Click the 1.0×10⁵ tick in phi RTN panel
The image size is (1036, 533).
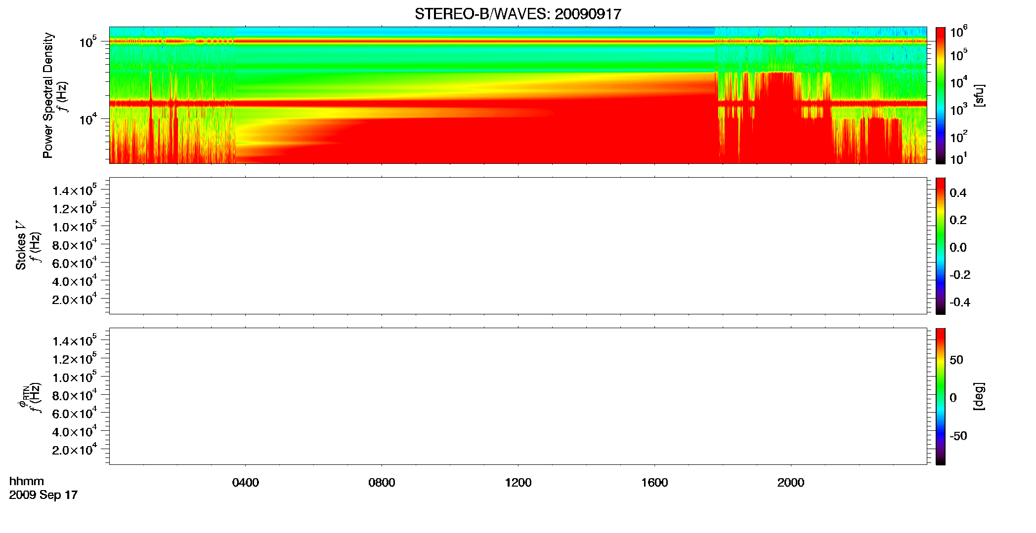pyautogui.click(x=75, y=377)
